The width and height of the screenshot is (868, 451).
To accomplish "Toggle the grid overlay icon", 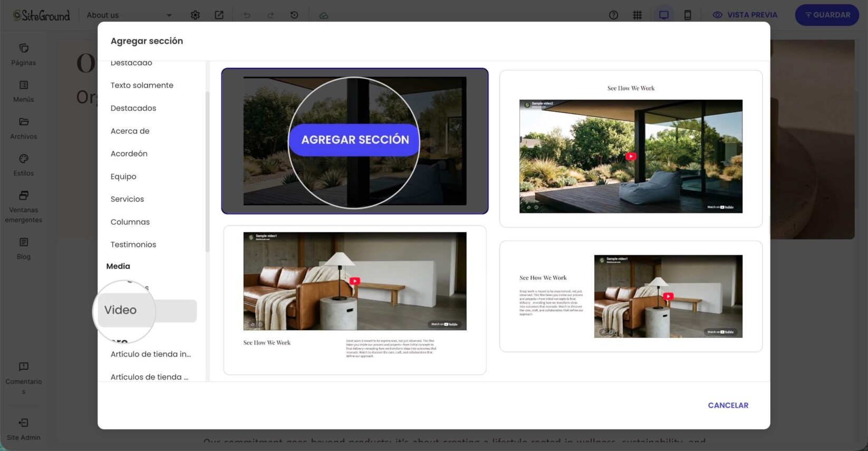I will point(638,15).
